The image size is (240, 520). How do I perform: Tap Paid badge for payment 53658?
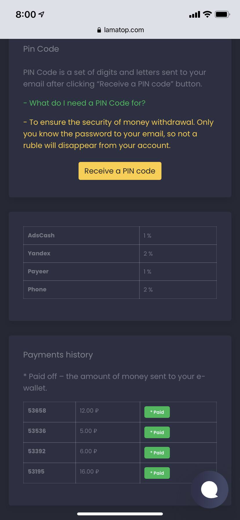coord(157,412)
